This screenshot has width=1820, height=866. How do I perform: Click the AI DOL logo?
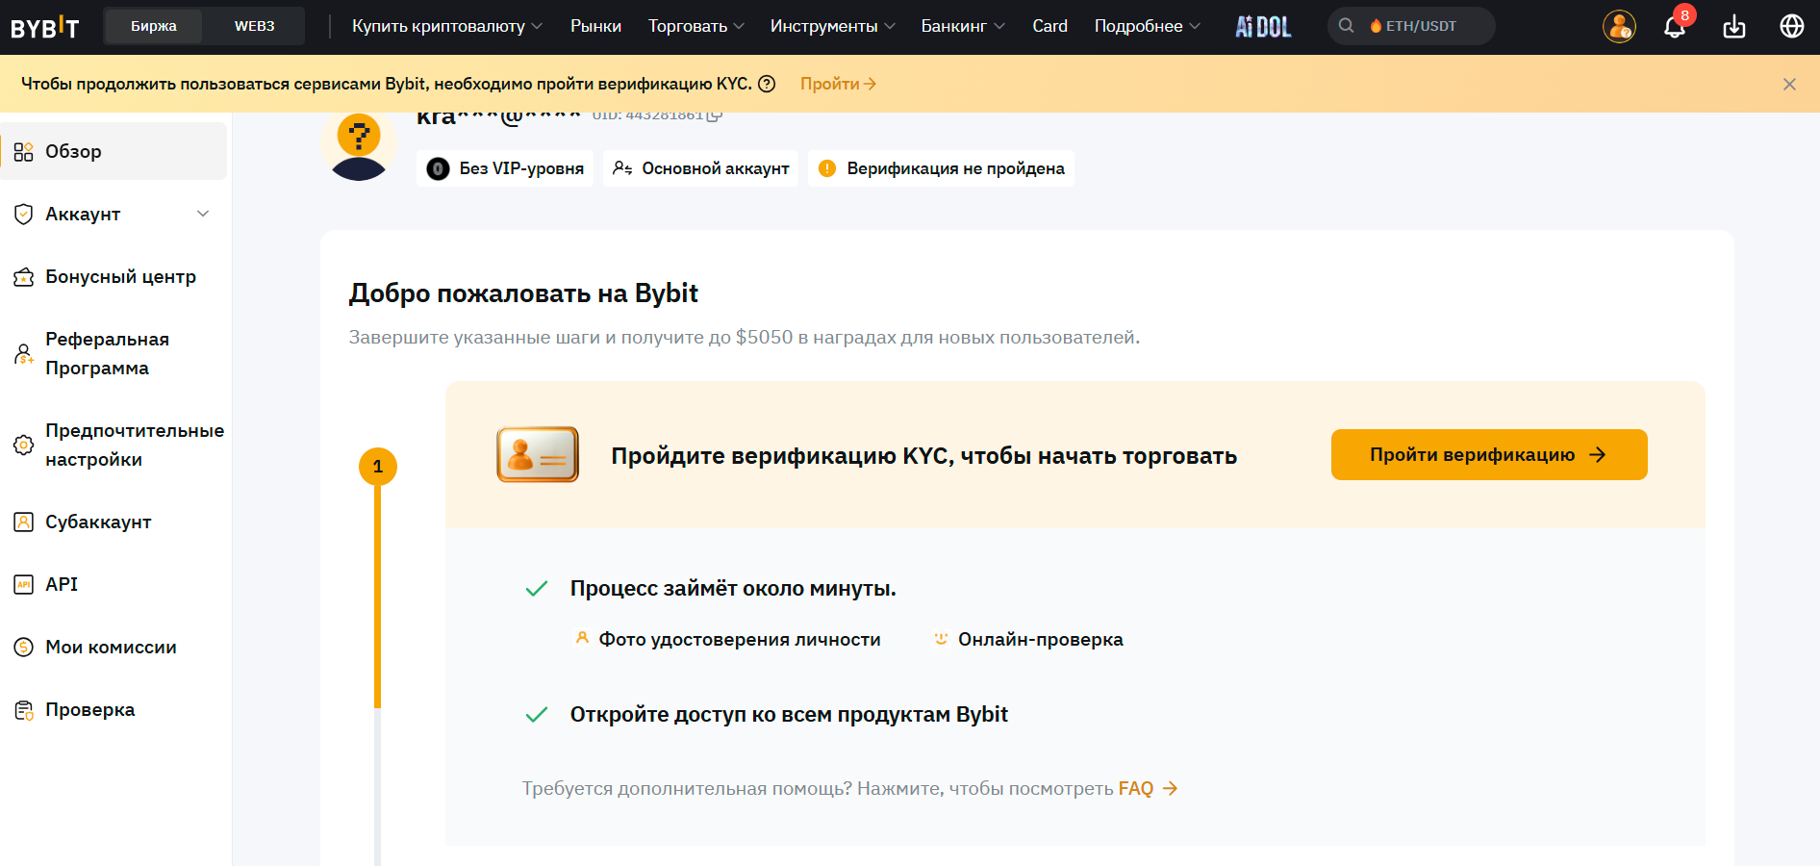pyautogui.click(x=1263, y=27)
